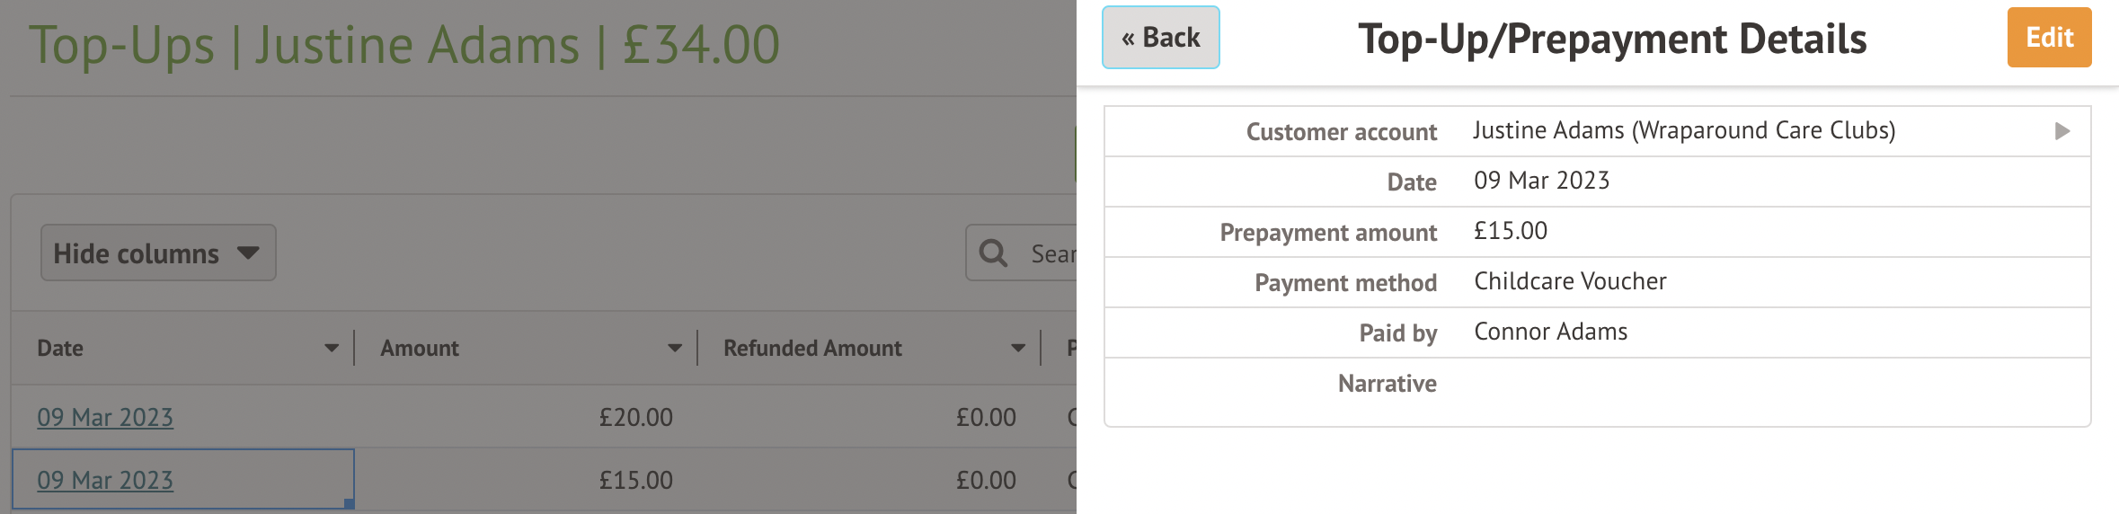Click the Refunded Amount column header
The height and width of the screenshot is (514, 2119).
tap(812, 349)
